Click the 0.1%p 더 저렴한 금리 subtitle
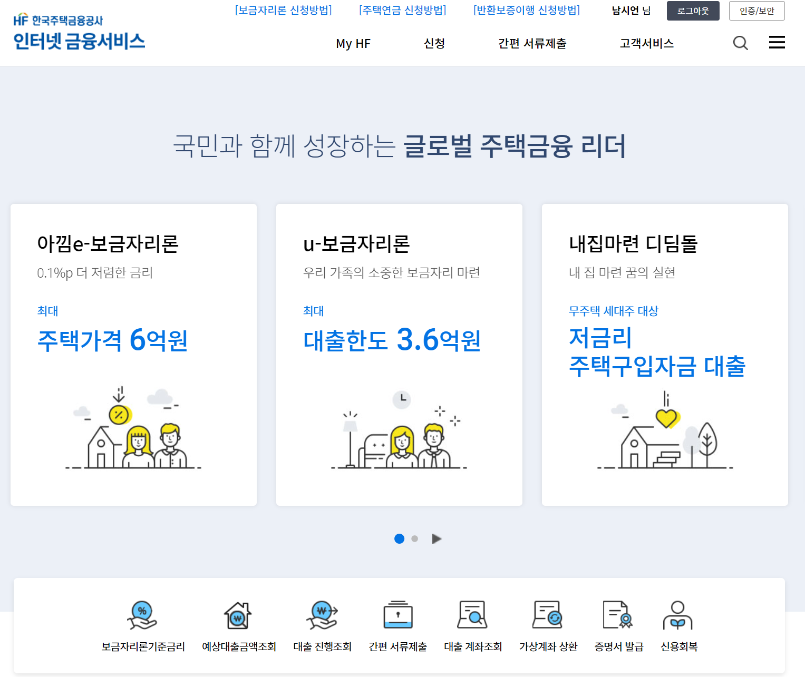805x677 pixels. (95, 272)
